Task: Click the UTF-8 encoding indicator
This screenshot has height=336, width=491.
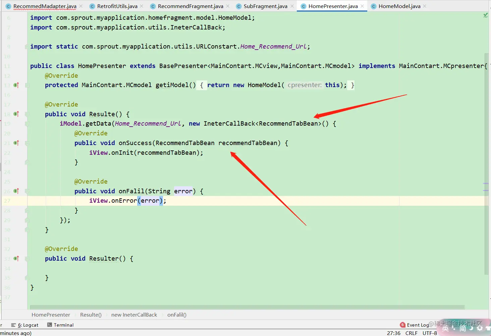Action: [x=430, y=333]
